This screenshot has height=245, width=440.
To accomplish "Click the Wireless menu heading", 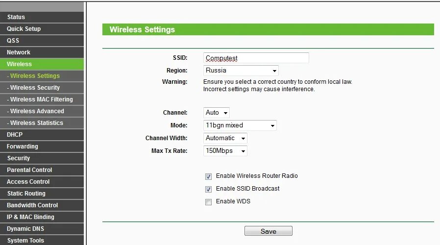I will 42,64.
